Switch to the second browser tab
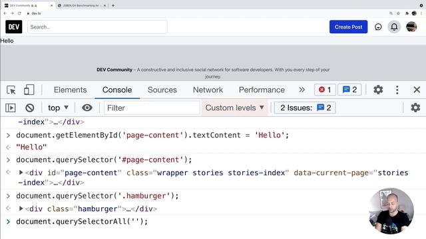Screen dimensions: 426x239 81,5
